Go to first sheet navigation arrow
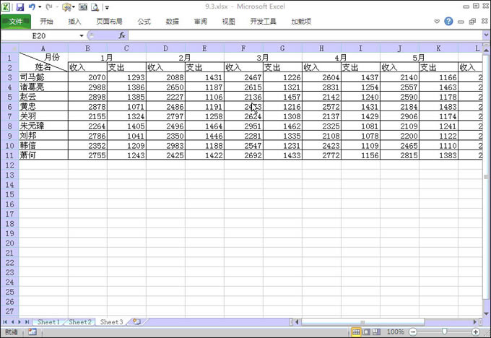The height and width of the screenshot is (338, 491). 5,321
